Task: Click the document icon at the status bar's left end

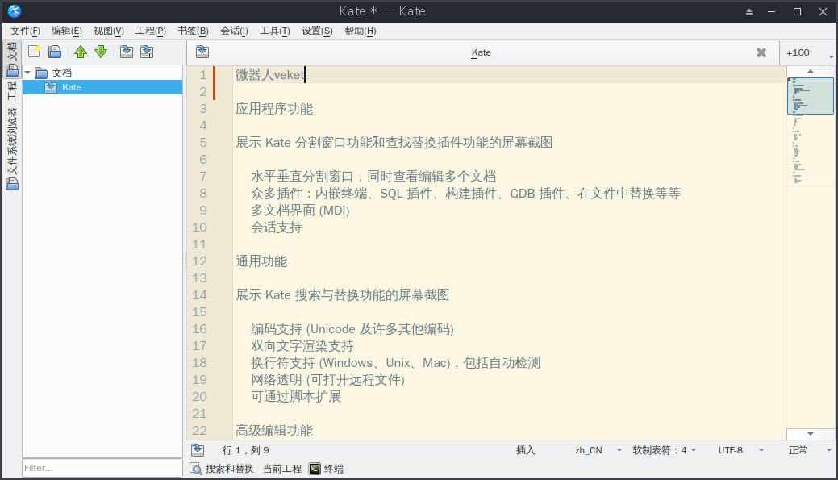Action: [198, 450]
